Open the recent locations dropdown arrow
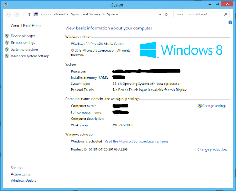The width and height of the screenshot is (236, 191). click(23, 14)
